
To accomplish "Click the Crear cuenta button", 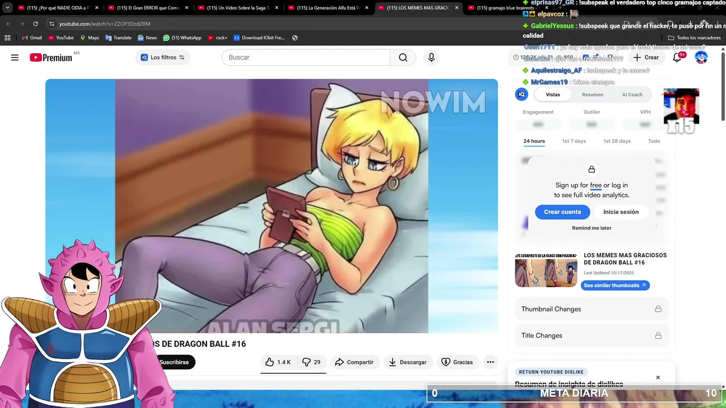I will [563, 212].
